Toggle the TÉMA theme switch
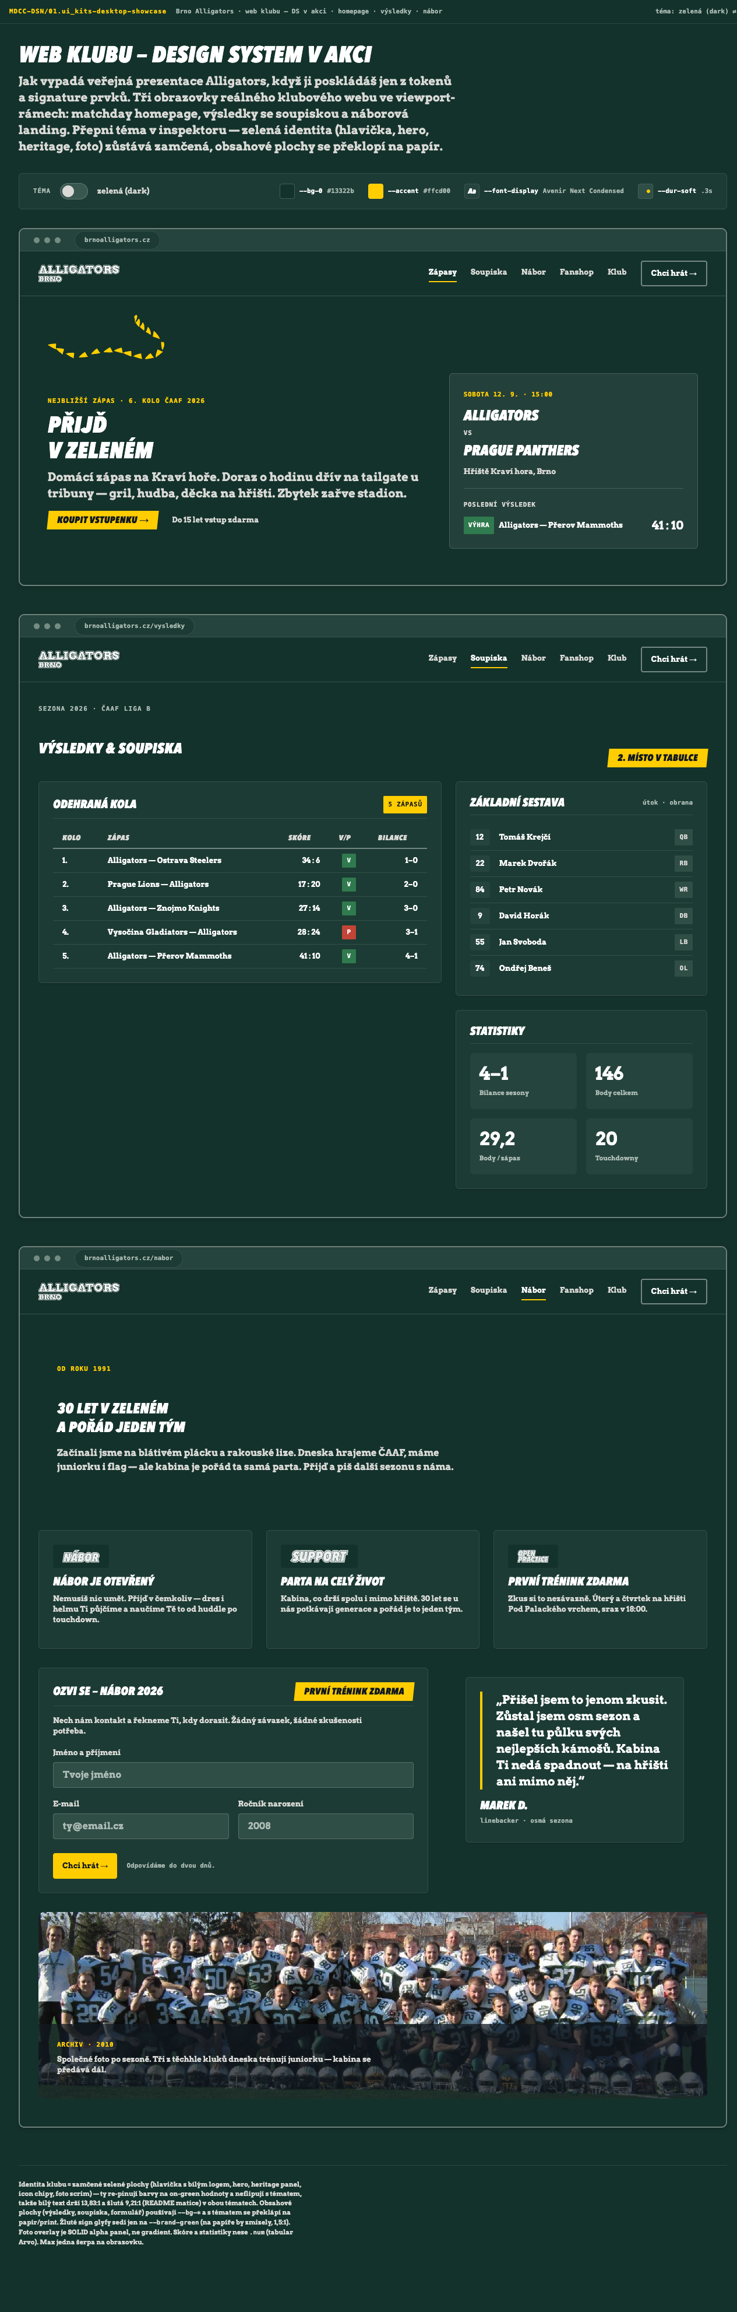The image size is (737, 2312). point(73,191)
